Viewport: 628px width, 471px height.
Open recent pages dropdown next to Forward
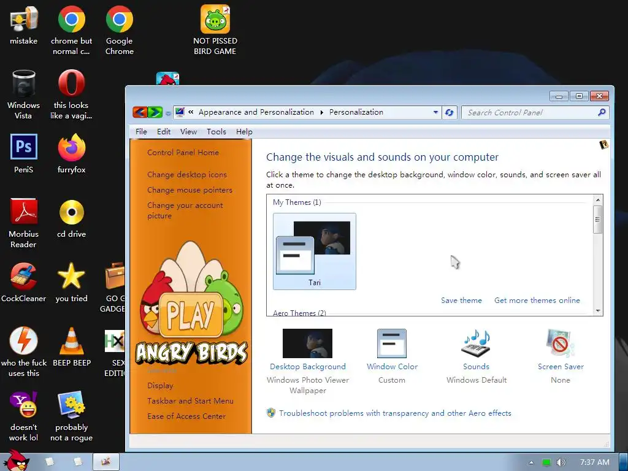[x=168, y=113]
